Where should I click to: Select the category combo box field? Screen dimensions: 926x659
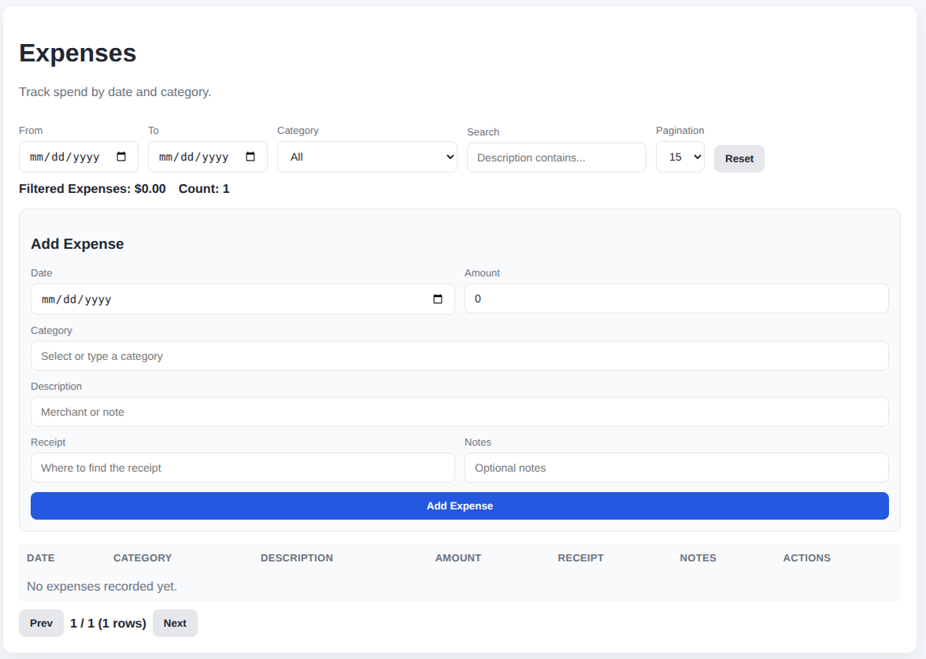459,356
